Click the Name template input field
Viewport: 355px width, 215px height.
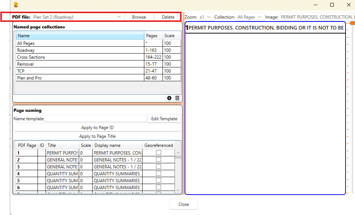pyautogui.click(x=96, y=119)
